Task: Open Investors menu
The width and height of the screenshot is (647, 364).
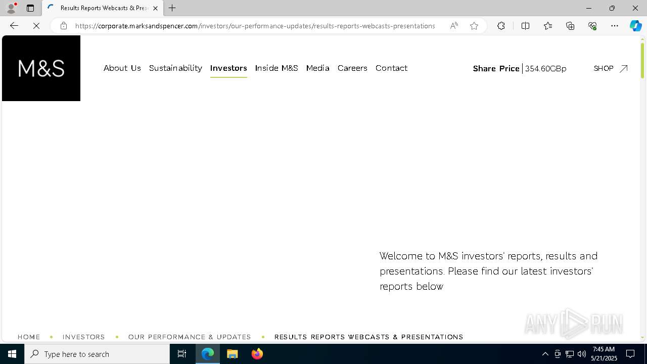Action: pyautogui.click(x=228, y=68)
